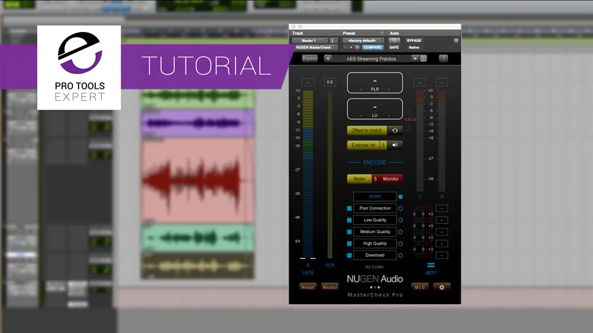Click the Offset to match button
This screenshot has height=333, width=593.
(x=367, y=130)
